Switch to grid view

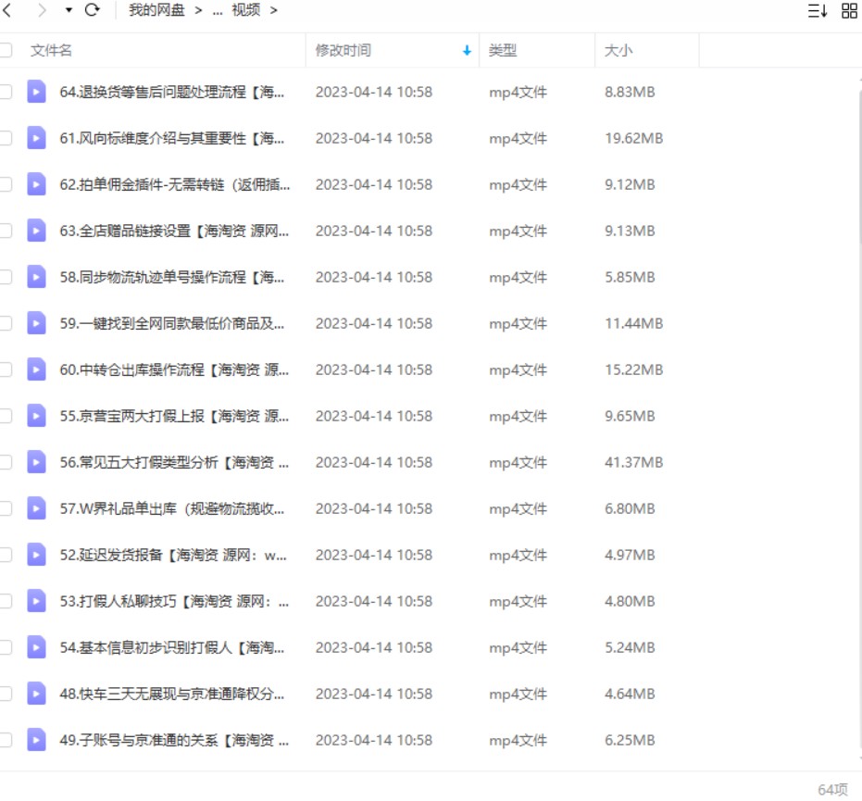(849, 10)
